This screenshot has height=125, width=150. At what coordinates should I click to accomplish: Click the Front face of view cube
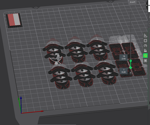coord(132,2)
